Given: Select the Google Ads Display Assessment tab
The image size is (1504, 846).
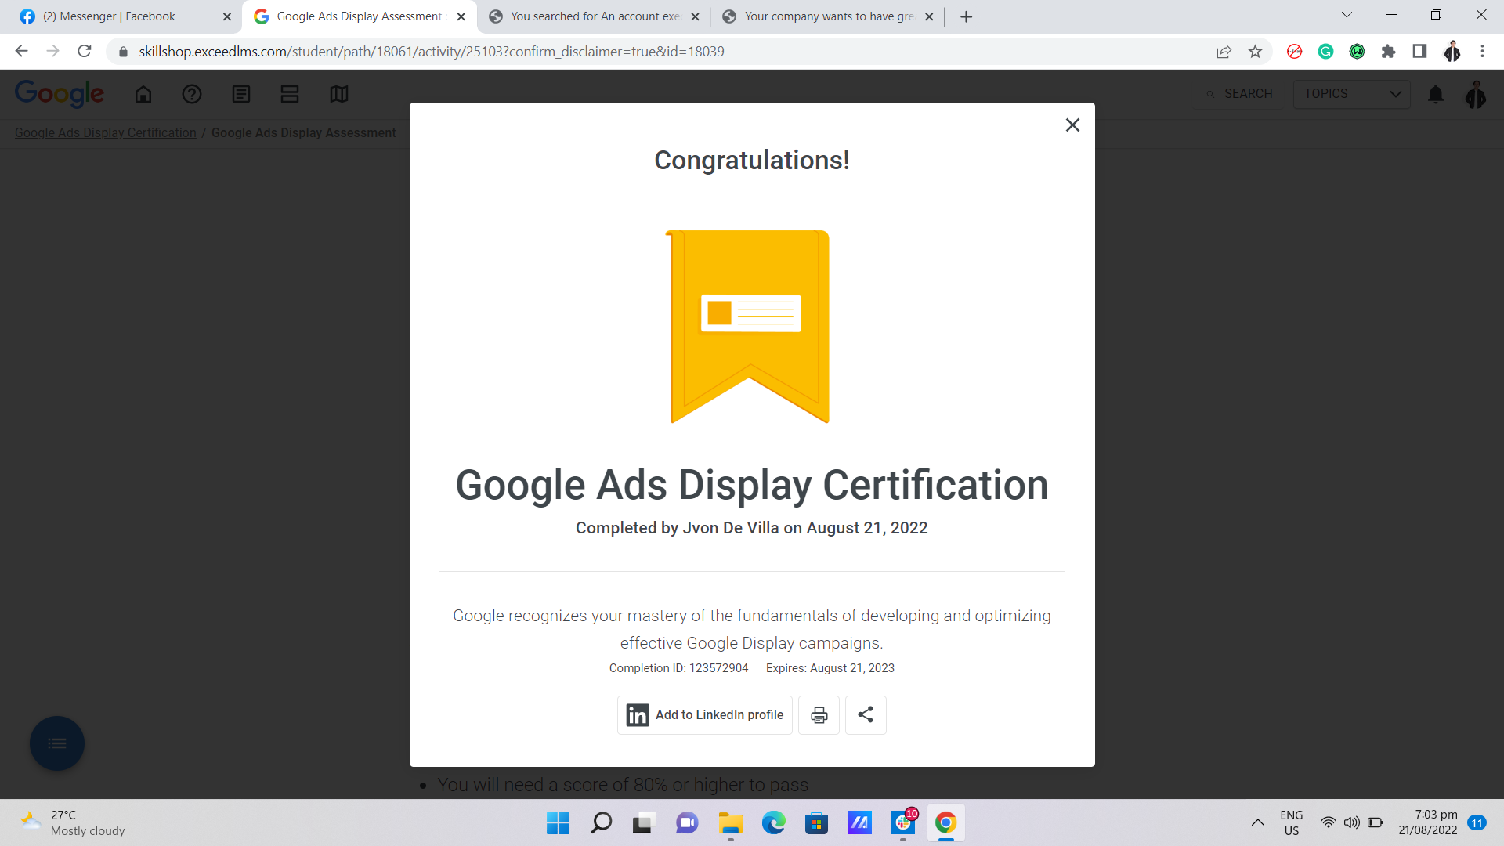Looking at the screenshot, I should coord(359,16).
